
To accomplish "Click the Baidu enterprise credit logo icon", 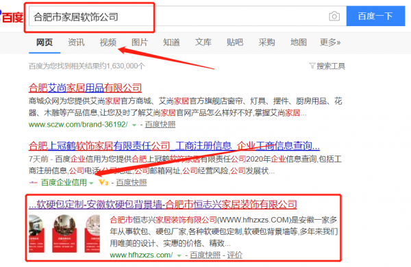I will click(x=34, y=182).
